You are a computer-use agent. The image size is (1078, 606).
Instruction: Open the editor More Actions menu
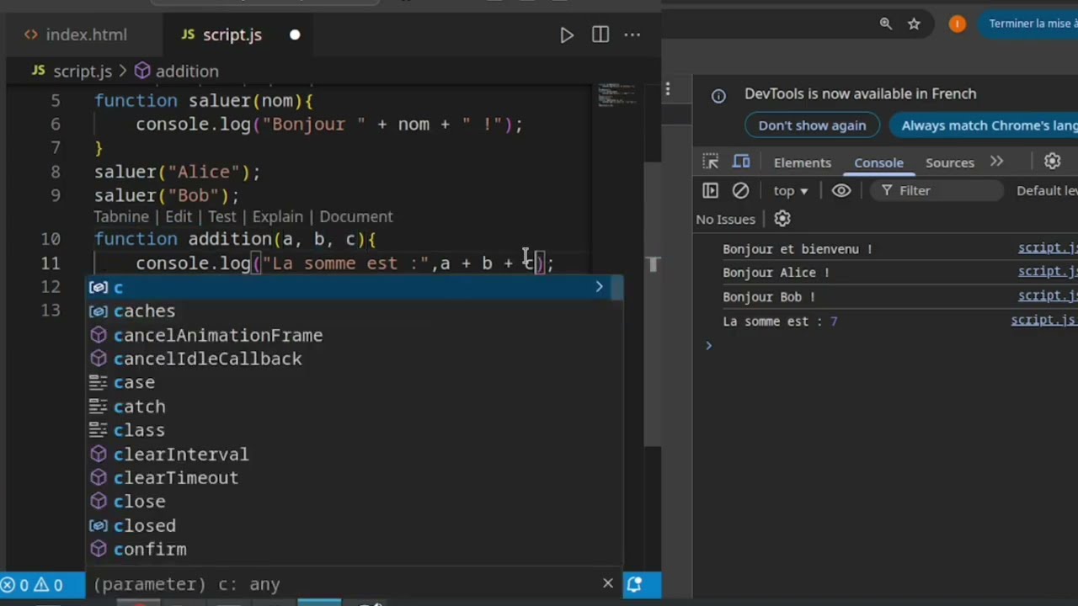tap(632, 35)
